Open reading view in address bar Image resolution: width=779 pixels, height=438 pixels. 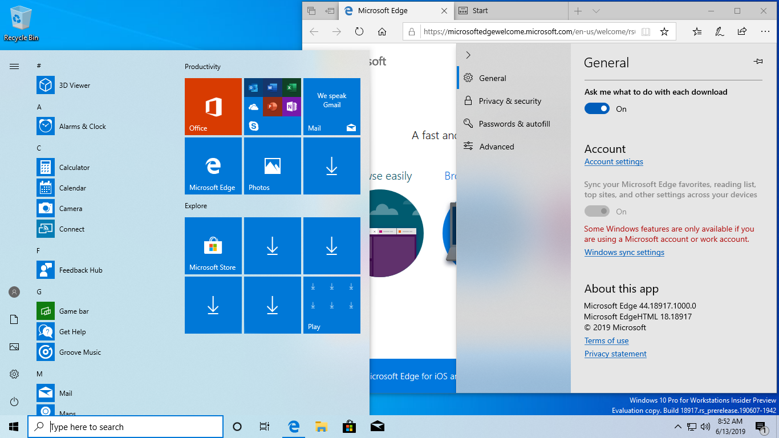click(646, 32)
